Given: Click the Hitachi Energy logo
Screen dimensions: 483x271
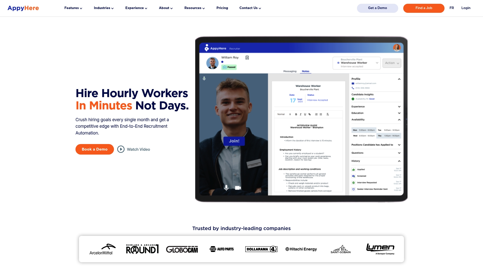Looking at the screenshot, I should (x=301, y=249).
